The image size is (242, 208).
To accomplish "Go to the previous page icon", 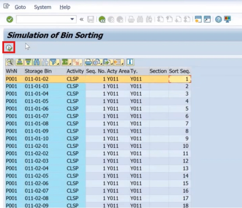I will [x=169, y=20].
